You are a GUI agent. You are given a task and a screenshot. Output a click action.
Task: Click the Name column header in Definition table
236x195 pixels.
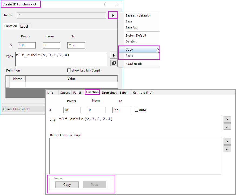[18, 79]
